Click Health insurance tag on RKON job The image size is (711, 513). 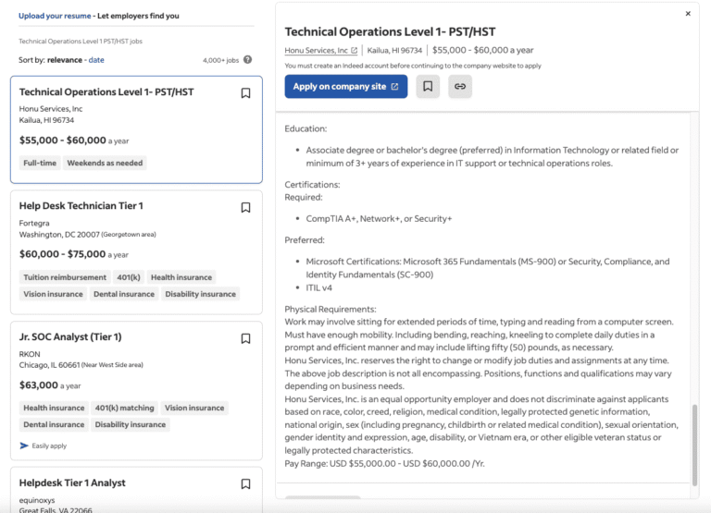(54, 408)
